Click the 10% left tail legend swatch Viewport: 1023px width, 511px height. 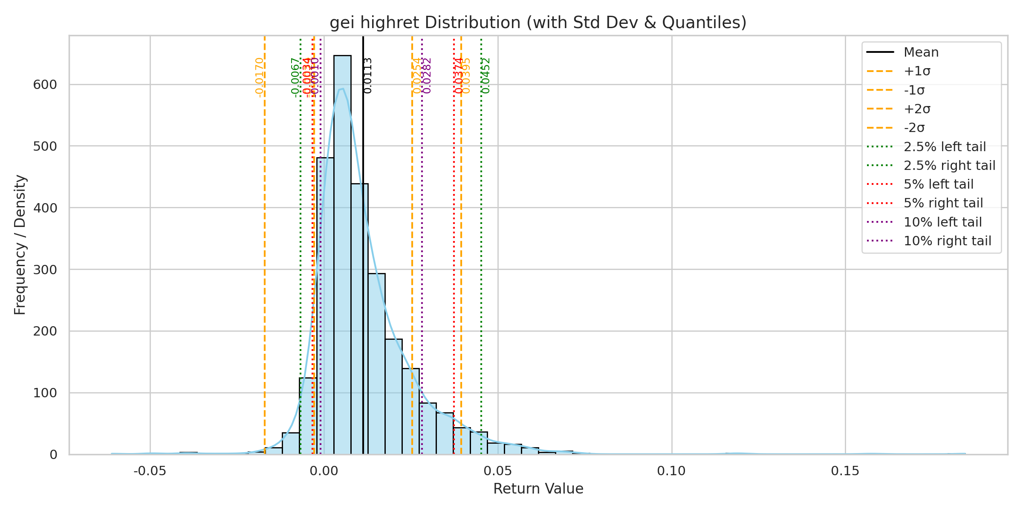click(x=880, y=222)
